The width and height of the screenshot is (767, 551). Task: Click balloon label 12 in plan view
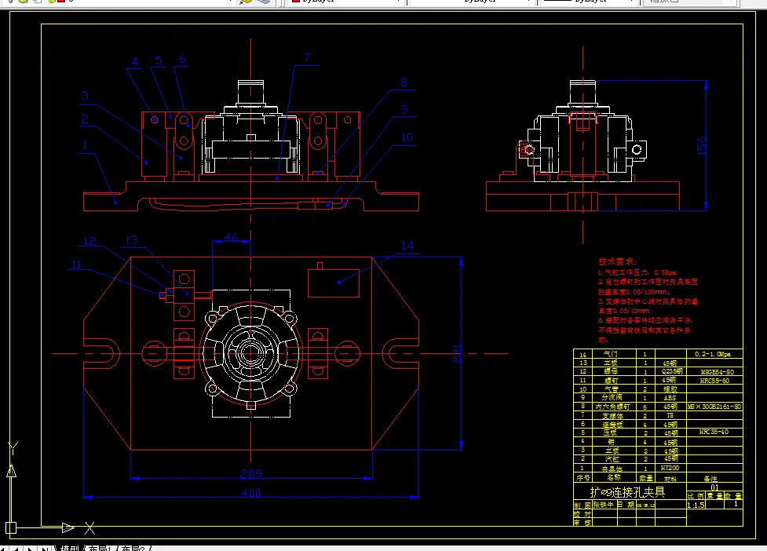pos(90,240)
